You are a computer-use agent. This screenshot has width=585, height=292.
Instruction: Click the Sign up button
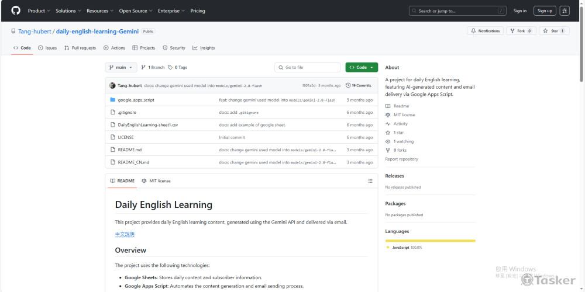545,11
